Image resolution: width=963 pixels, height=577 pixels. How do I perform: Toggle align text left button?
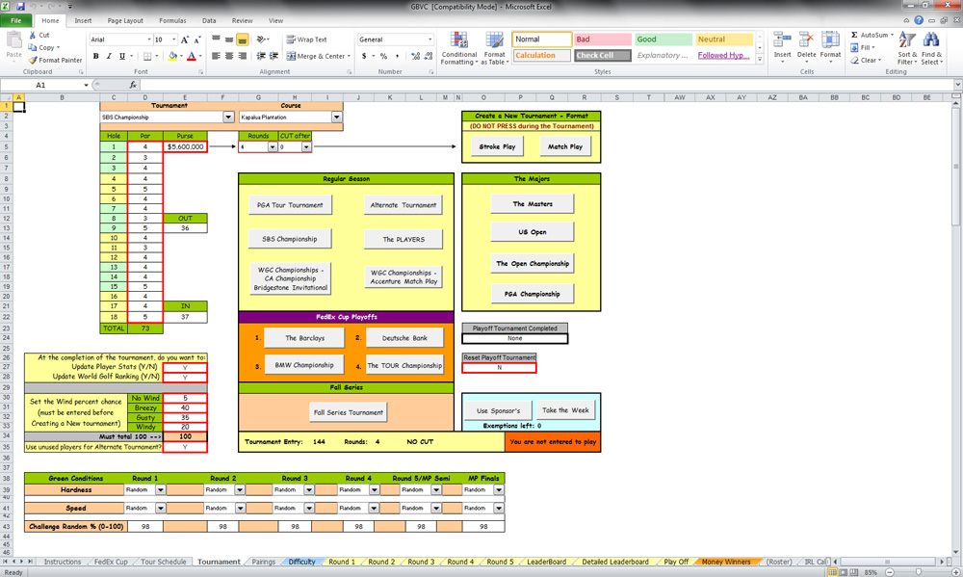pos(216,56)
